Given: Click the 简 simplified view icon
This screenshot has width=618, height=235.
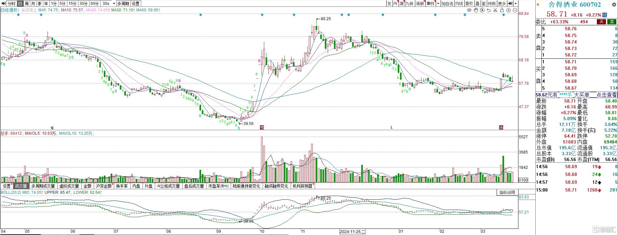Looking at the screenshot, I should point(402,4).
